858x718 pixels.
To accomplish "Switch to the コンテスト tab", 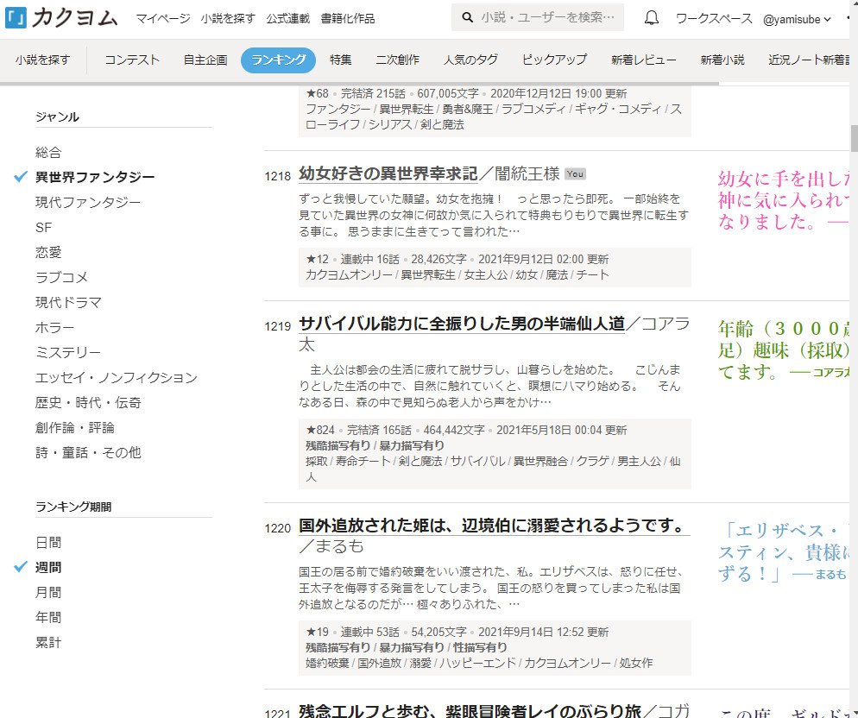I will [132, 60].
